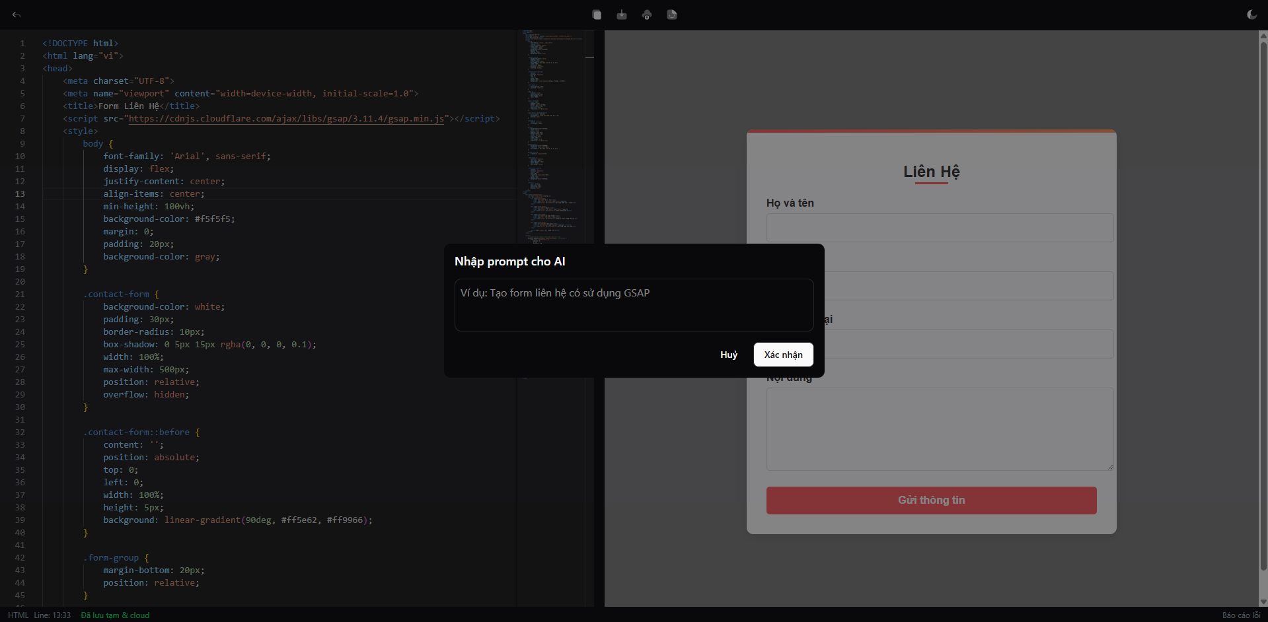This screenshot has height=622, width=1268.
Task: Click the Báo cáo lỗi link in the status bar
Action: [x=1241, y=615]
